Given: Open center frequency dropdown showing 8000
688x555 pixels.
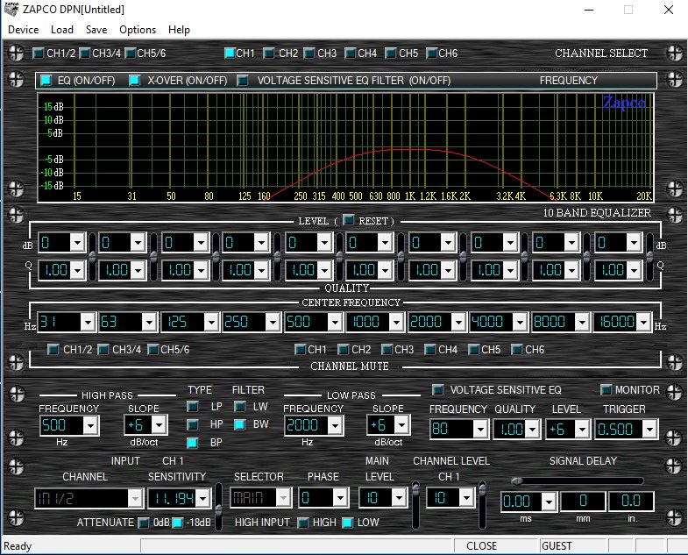Looking at the screenshot, I should point(582,322).
